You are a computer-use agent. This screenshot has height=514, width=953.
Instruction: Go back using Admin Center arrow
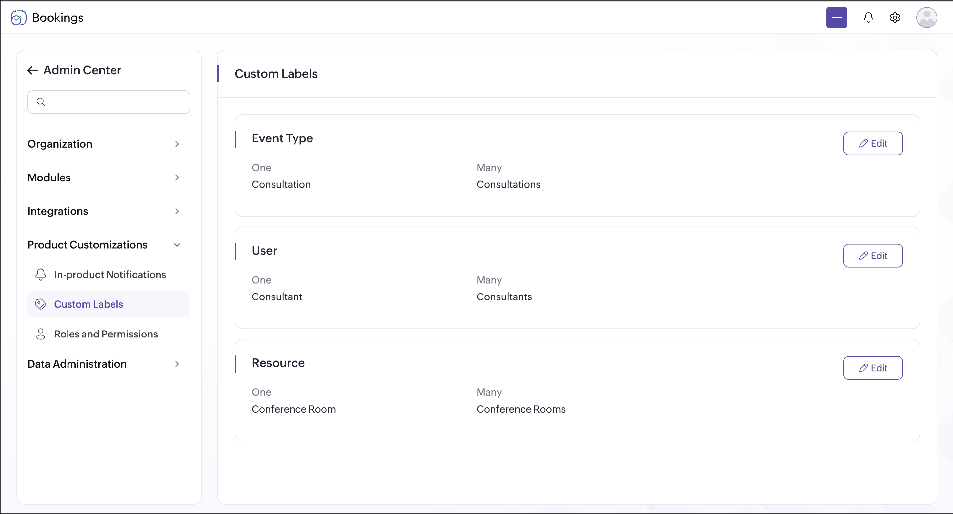33,70
